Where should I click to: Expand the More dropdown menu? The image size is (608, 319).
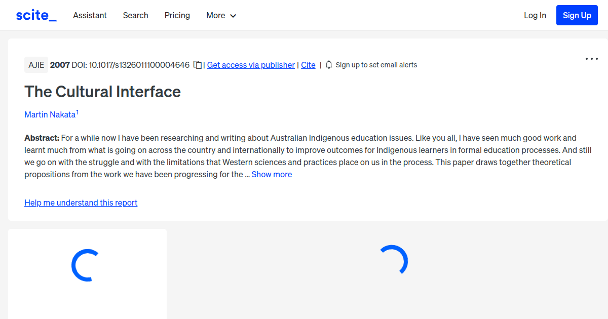click(x=221, y=15)
